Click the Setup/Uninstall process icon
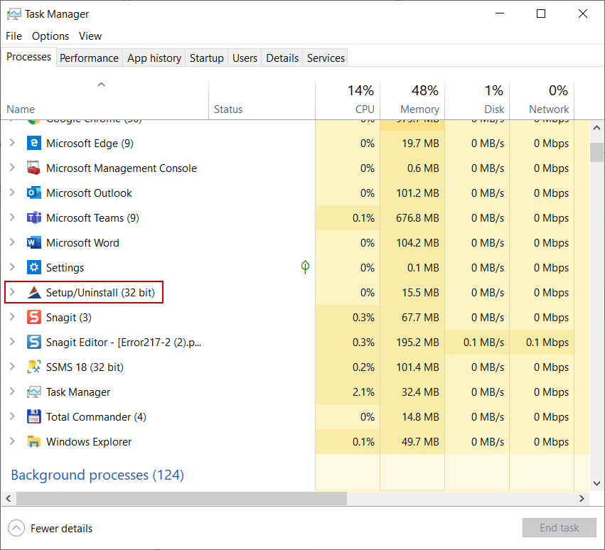Screen dimensions: 605x550 click(34, 292)
